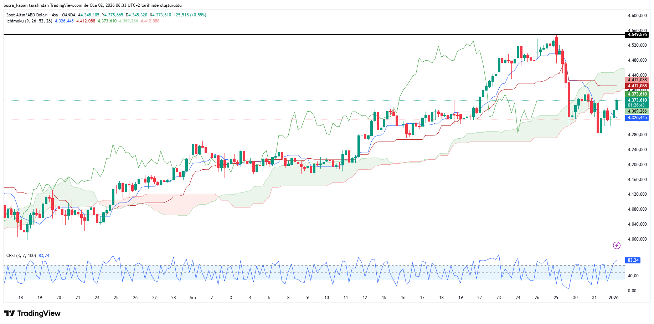
Task: Select the CRSI (3, 2, 100) indicator title
Action: [21, 256]
